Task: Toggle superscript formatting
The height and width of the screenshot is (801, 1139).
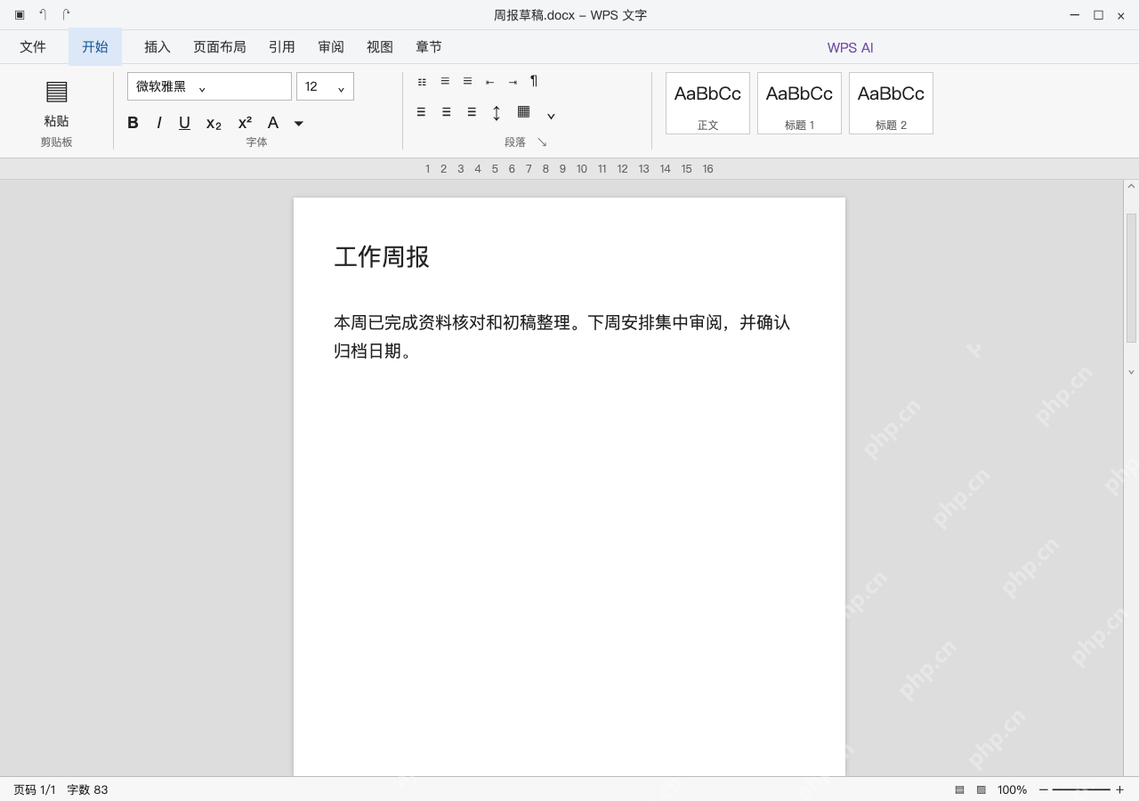Action: tap(245, 123)
